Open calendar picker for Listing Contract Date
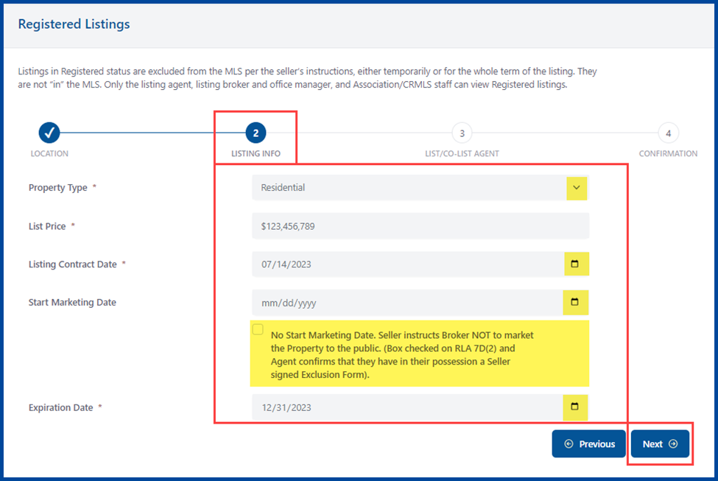The height and width of the screenshot is (481, 718). point(576,264)
